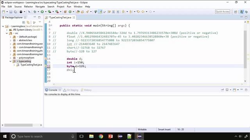The image size is (250, 140).
Task: Expand the abstractclass package node
Action: 11,40
